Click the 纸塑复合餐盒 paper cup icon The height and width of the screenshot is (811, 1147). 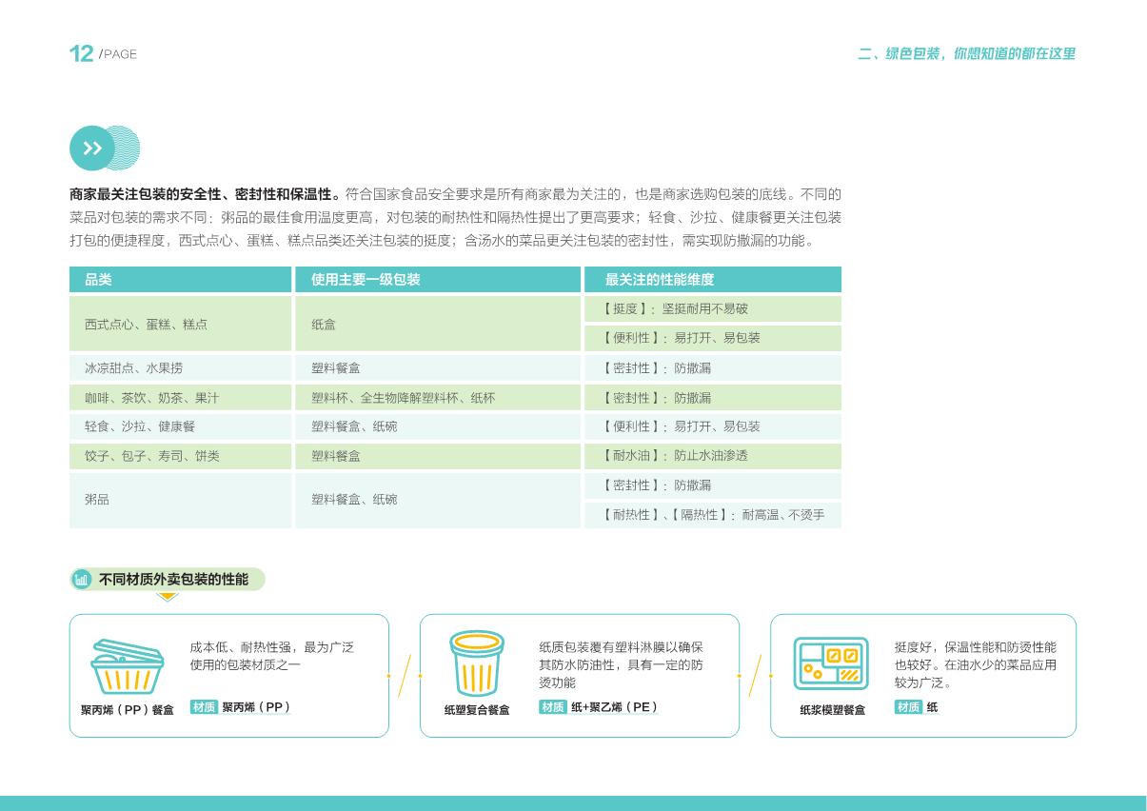pos(476,663)
